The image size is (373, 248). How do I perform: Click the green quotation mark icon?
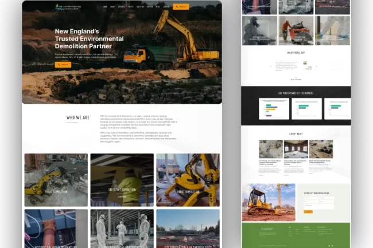click(x=305, y=63)
